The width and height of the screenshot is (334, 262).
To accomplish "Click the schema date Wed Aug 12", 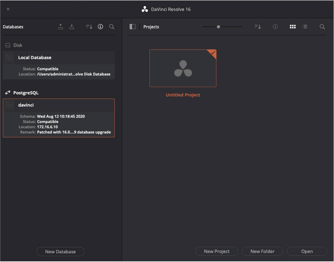I will (x=61, y=116).
